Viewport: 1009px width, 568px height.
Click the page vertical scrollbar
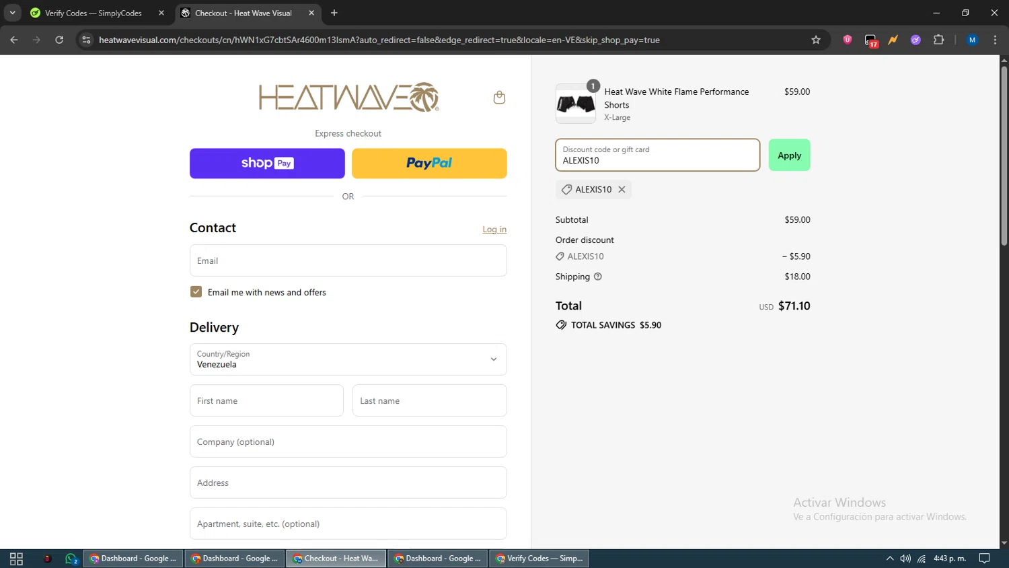pos(1004,155)
